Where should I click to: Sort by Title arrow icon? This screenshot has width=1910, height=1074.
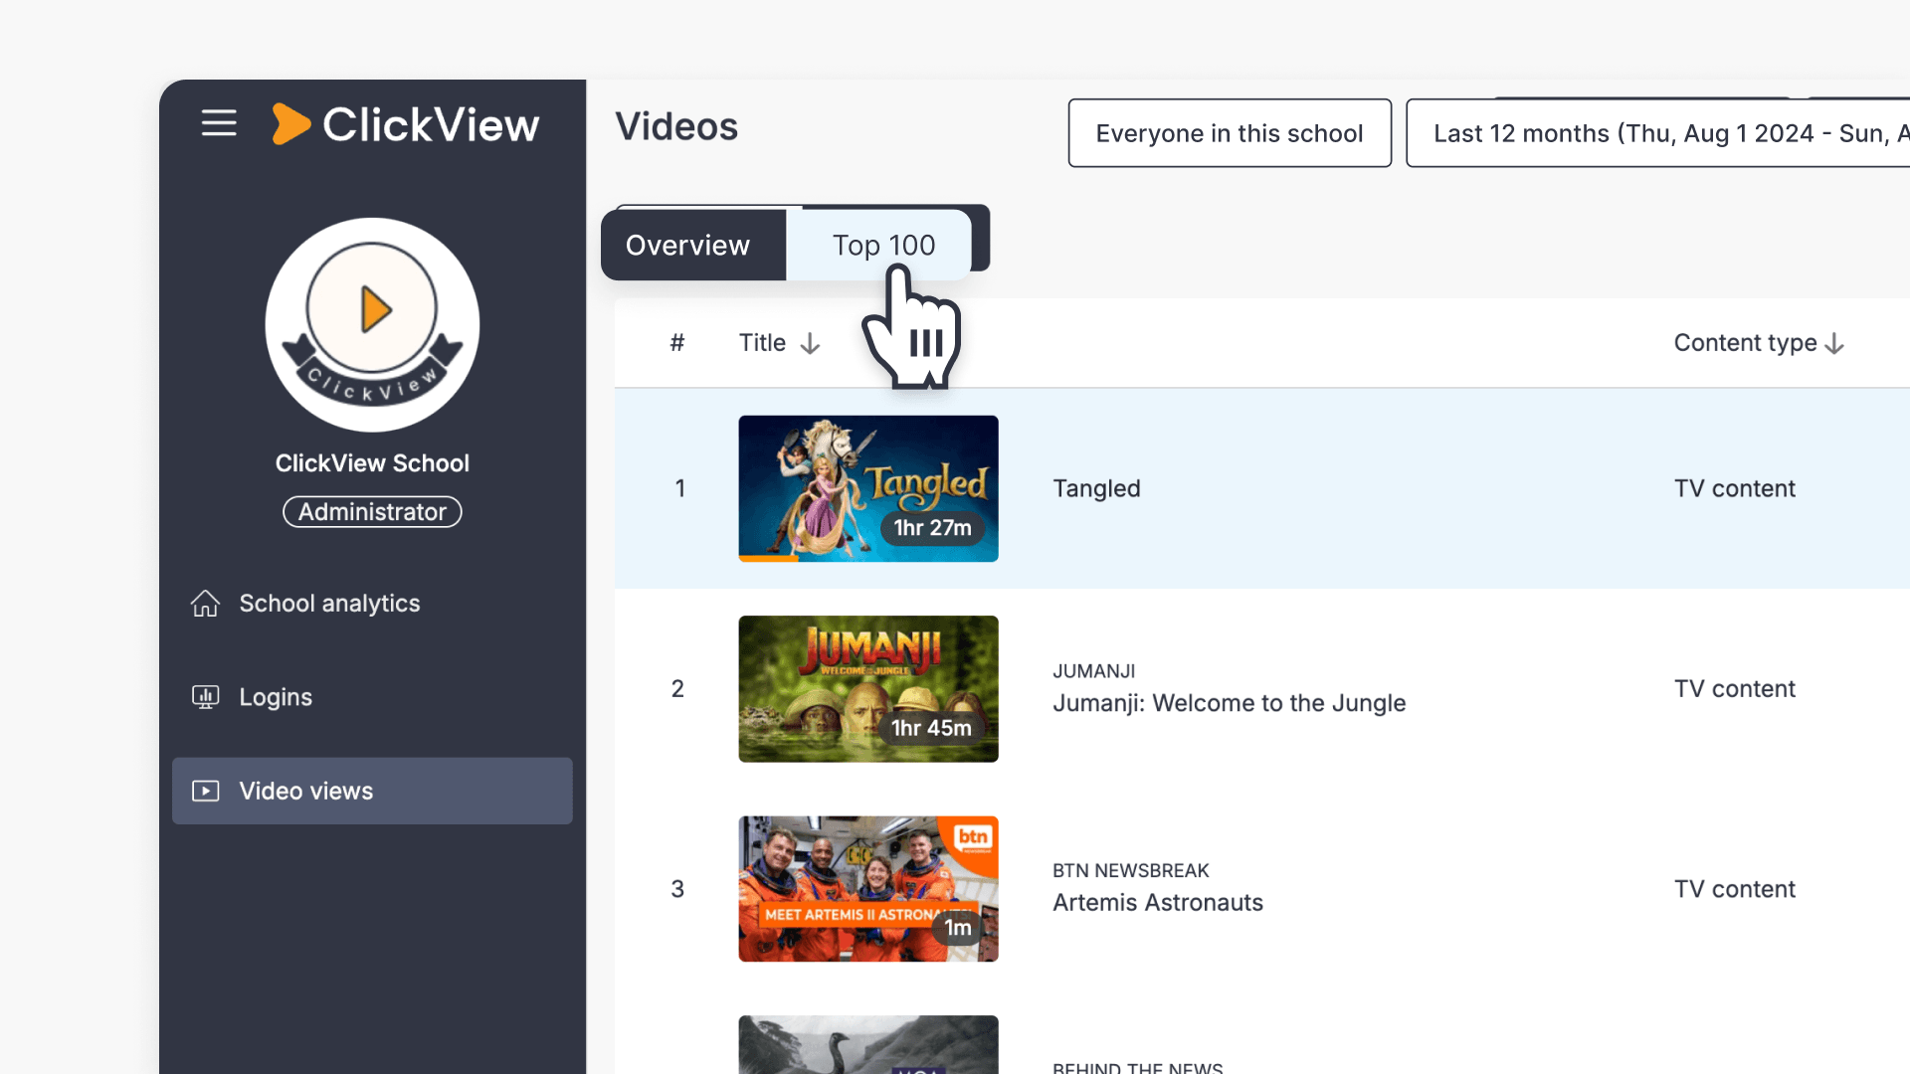pos(810,344)
